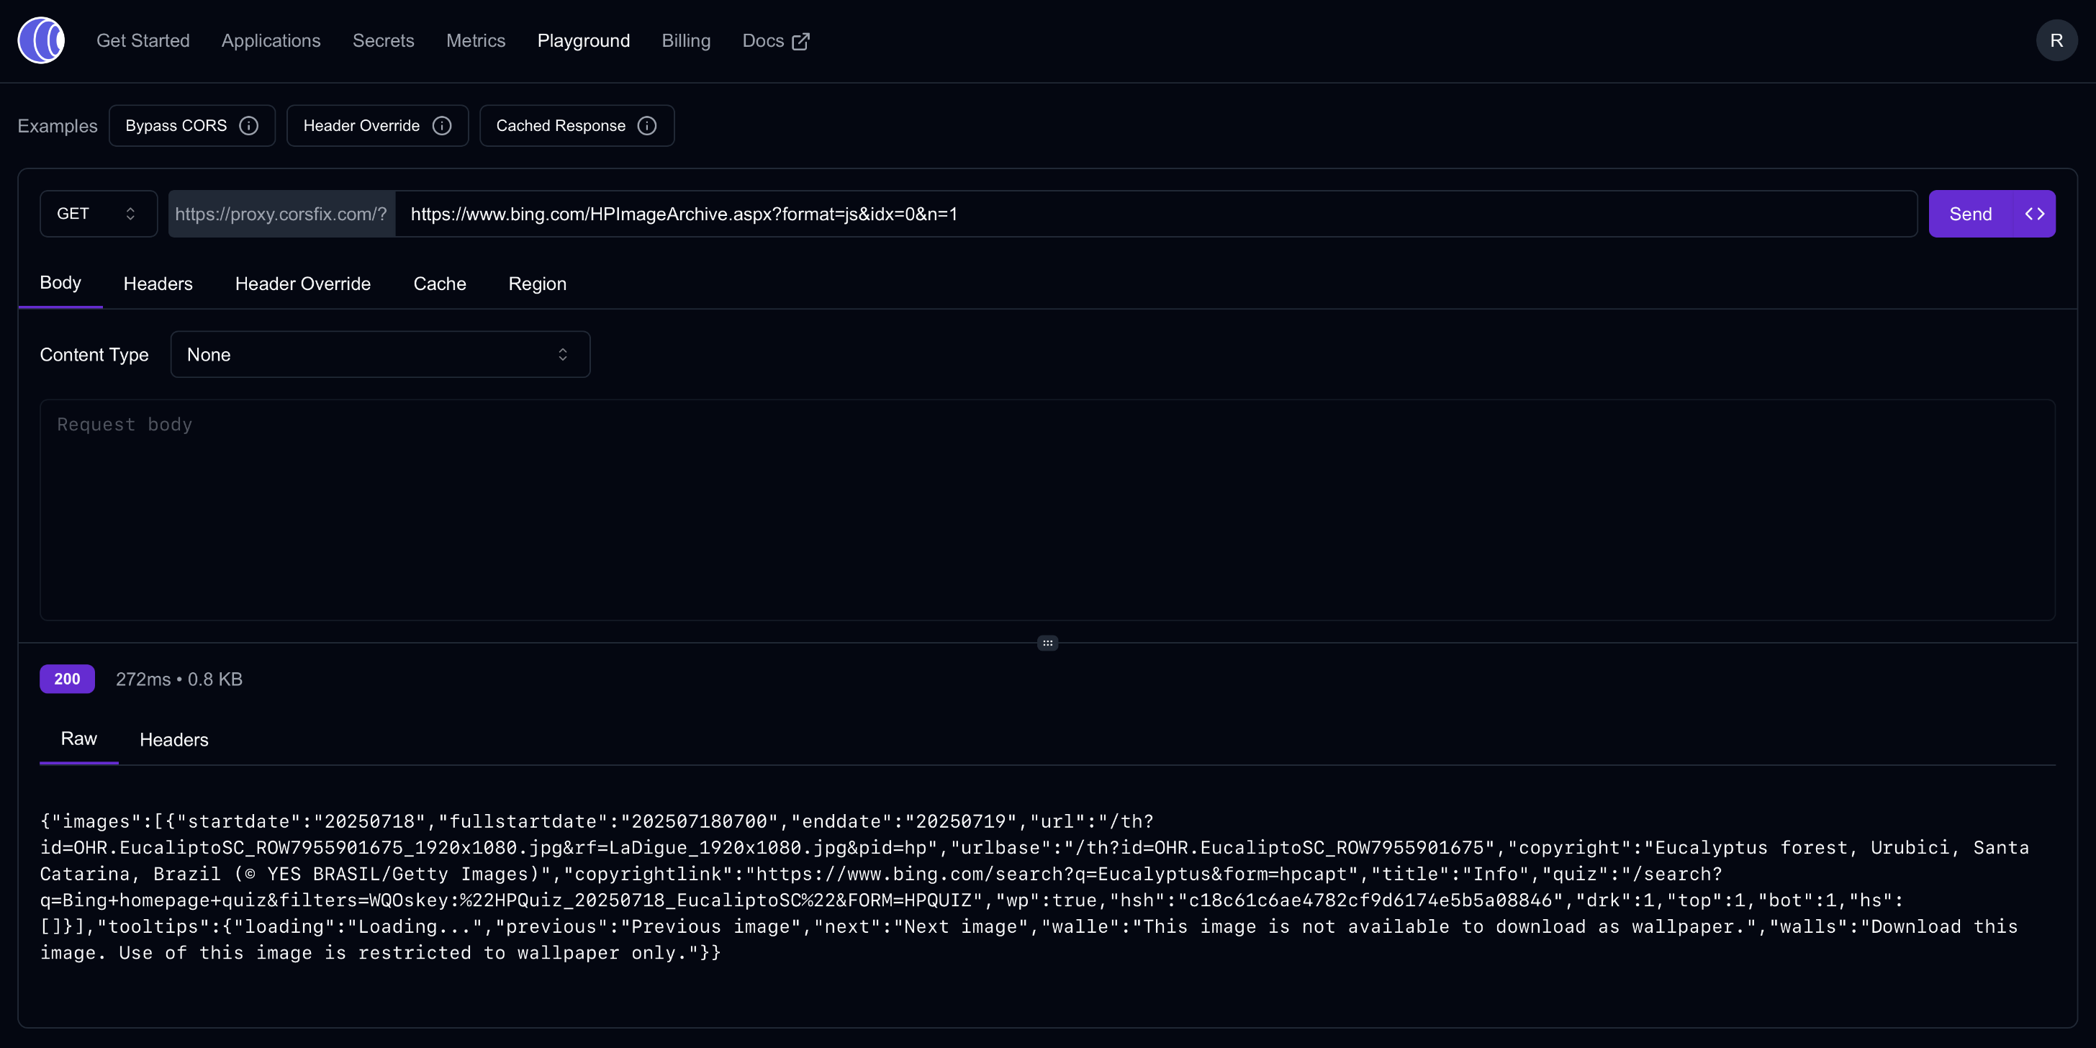Screen dimensions: 2096x1048
Task: Click info icon beside Cached Response
Action: pyautogui.click(x=647, y=125)
